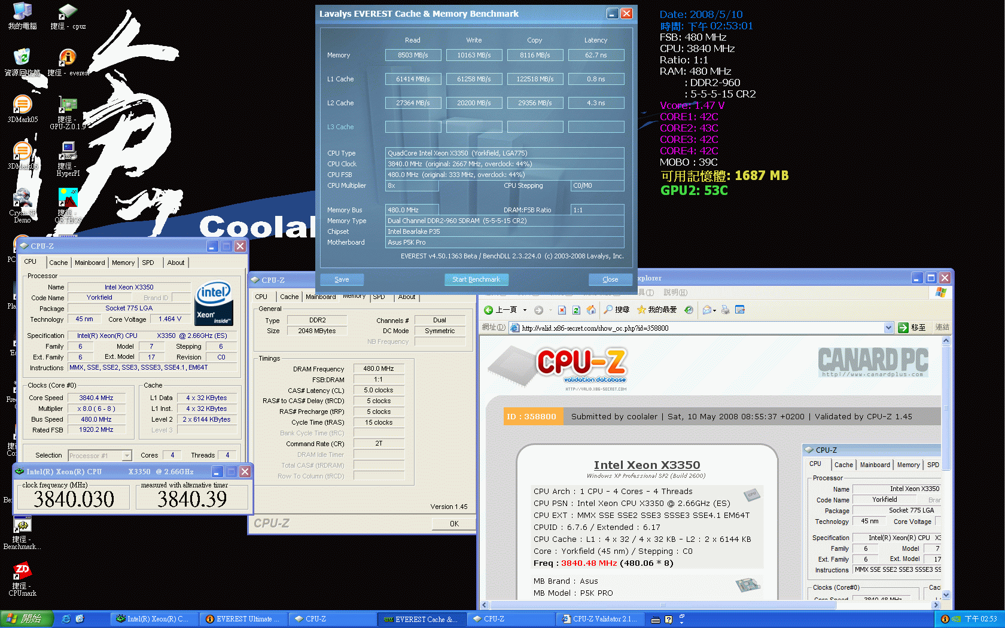The width and height of the screenshot is (1005, 628).
Task: Click the Forward arrow in Internet Explorer
Action: [538, 310]
